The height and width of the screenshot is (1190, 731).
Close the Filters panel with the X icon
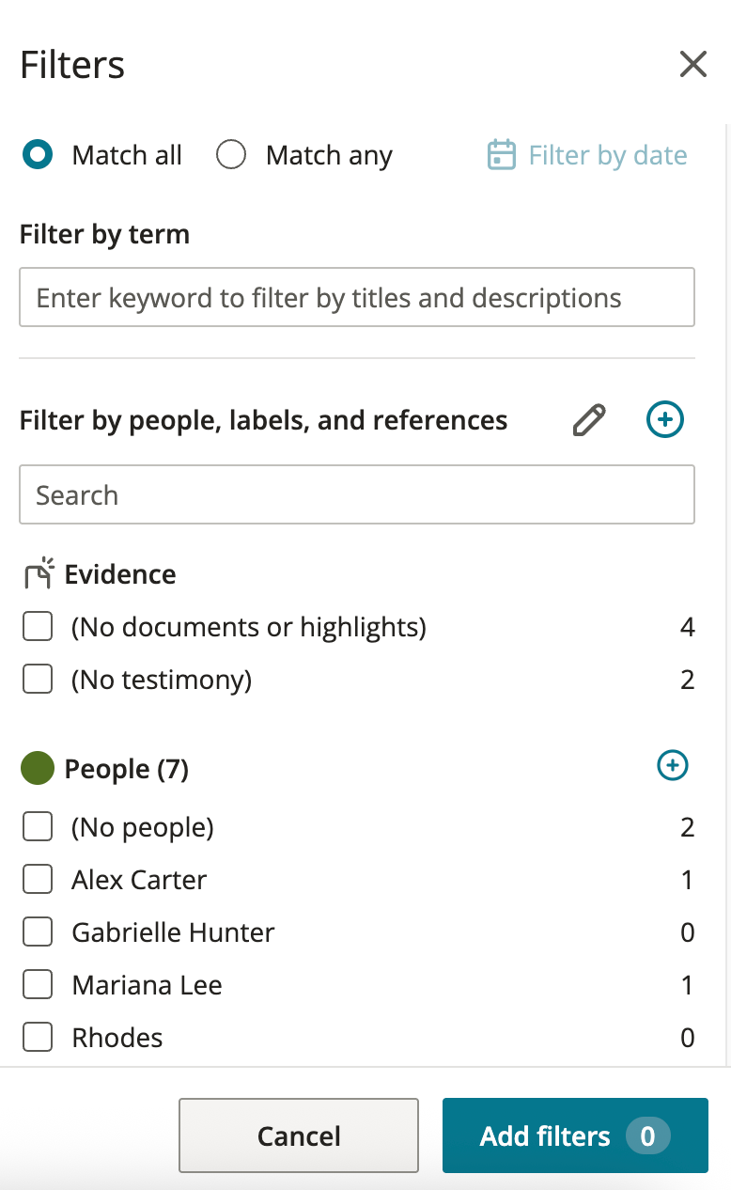[693, 64]
